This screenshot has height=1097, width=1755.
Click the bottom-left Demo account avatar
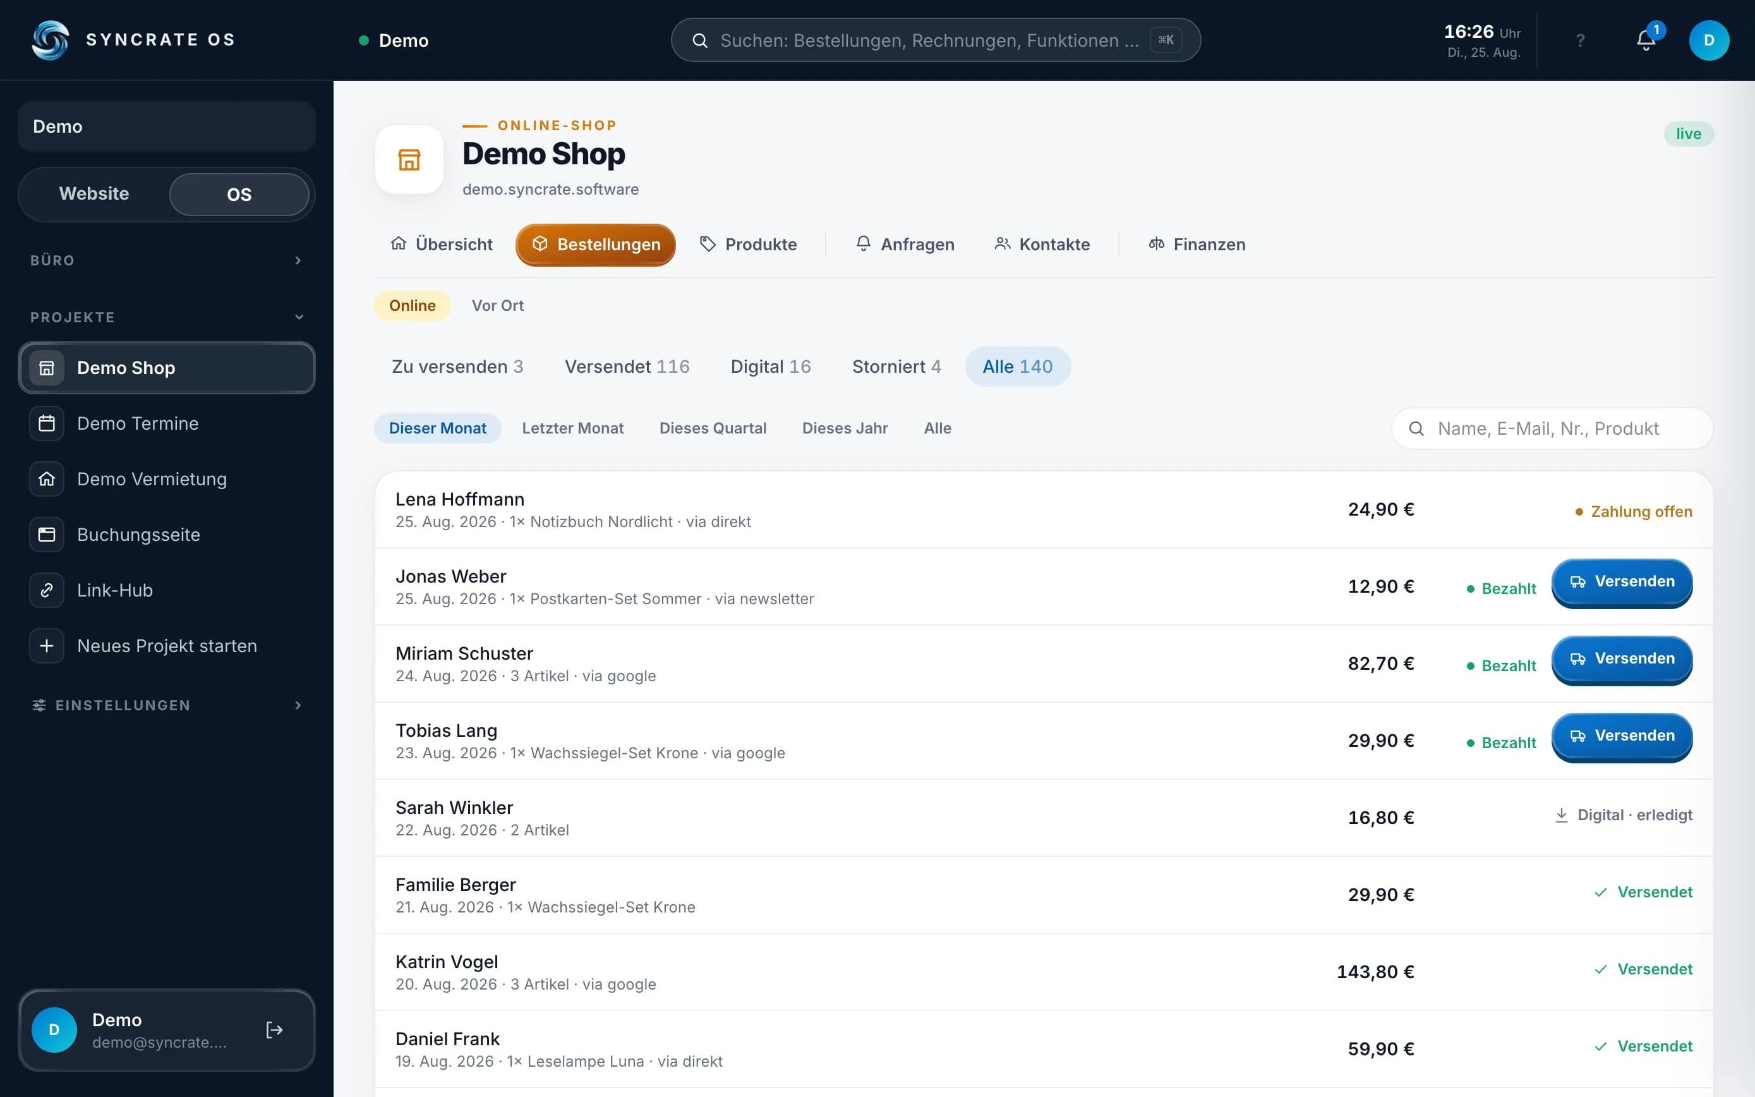[54, 1029]
